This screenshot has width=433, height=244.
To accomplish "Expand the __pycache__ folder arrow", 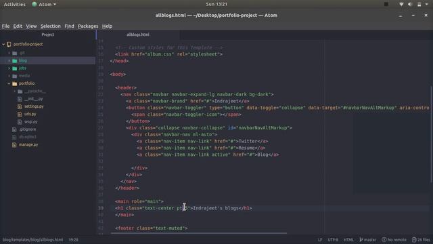I will point(15,91).
